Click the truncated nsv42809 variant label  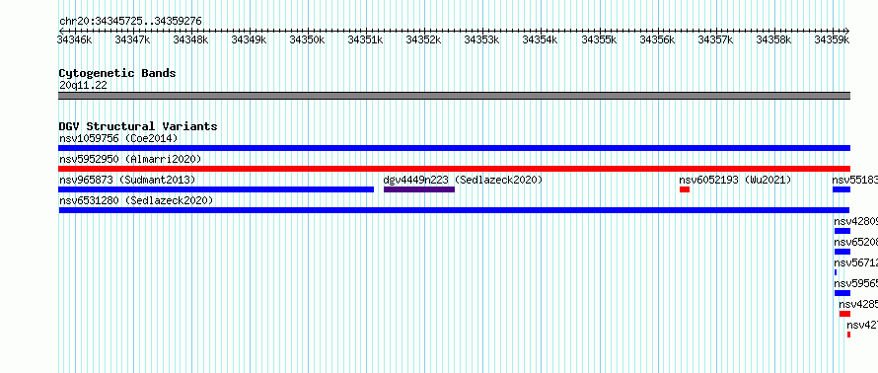[856, 221]
